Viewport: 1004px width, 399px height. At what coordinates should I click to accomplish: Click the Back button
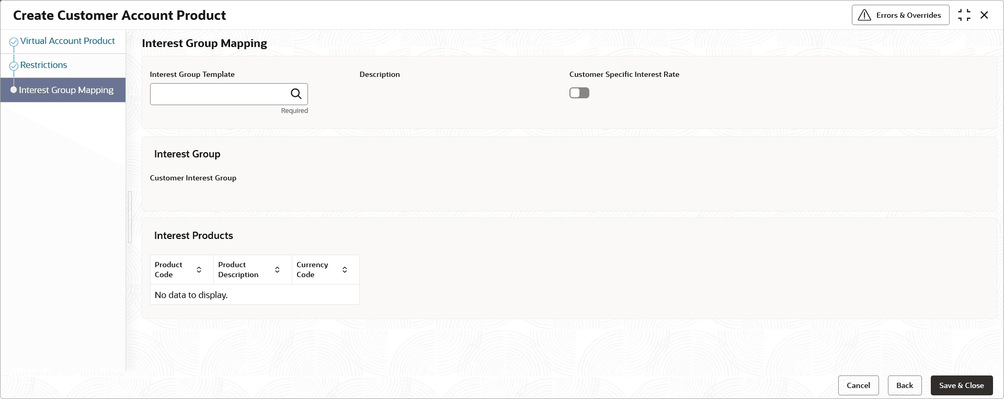click(905, 385)
